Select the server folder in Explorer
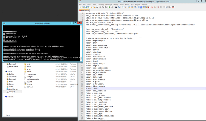 [29, 69]
